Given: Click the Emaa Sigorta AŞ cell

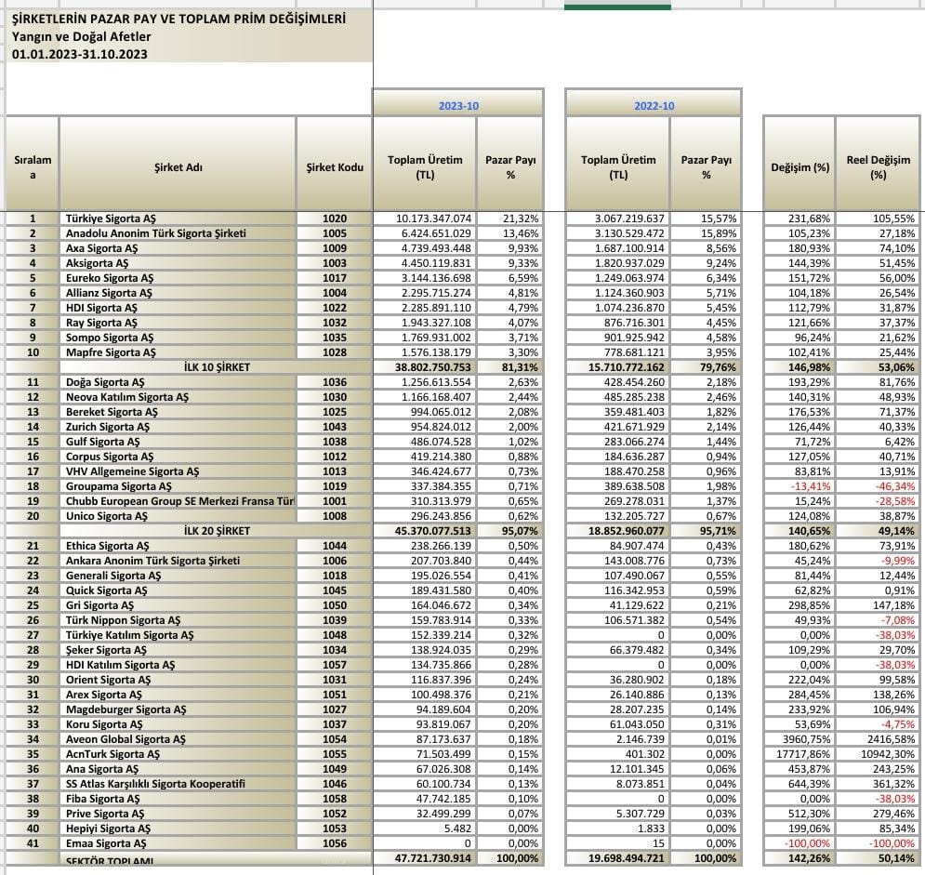Looking at the screenshot, I should pos(178,843).
